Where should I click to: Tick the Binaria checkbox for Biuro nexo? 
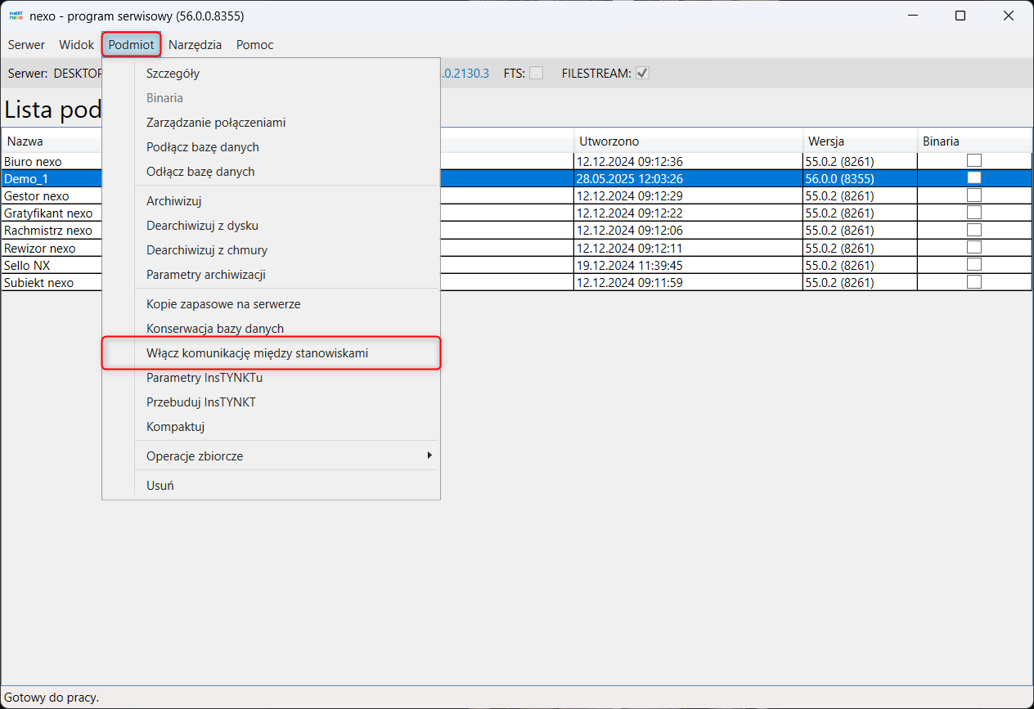click(973, 161)
